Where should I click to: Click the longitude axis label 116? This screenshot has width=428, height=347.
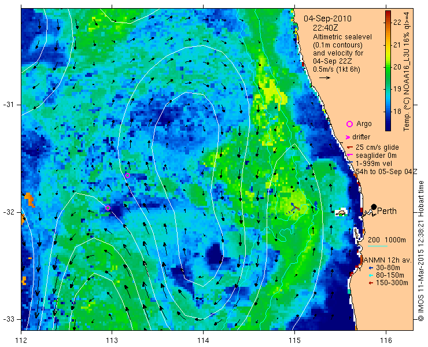pos(386,341)
